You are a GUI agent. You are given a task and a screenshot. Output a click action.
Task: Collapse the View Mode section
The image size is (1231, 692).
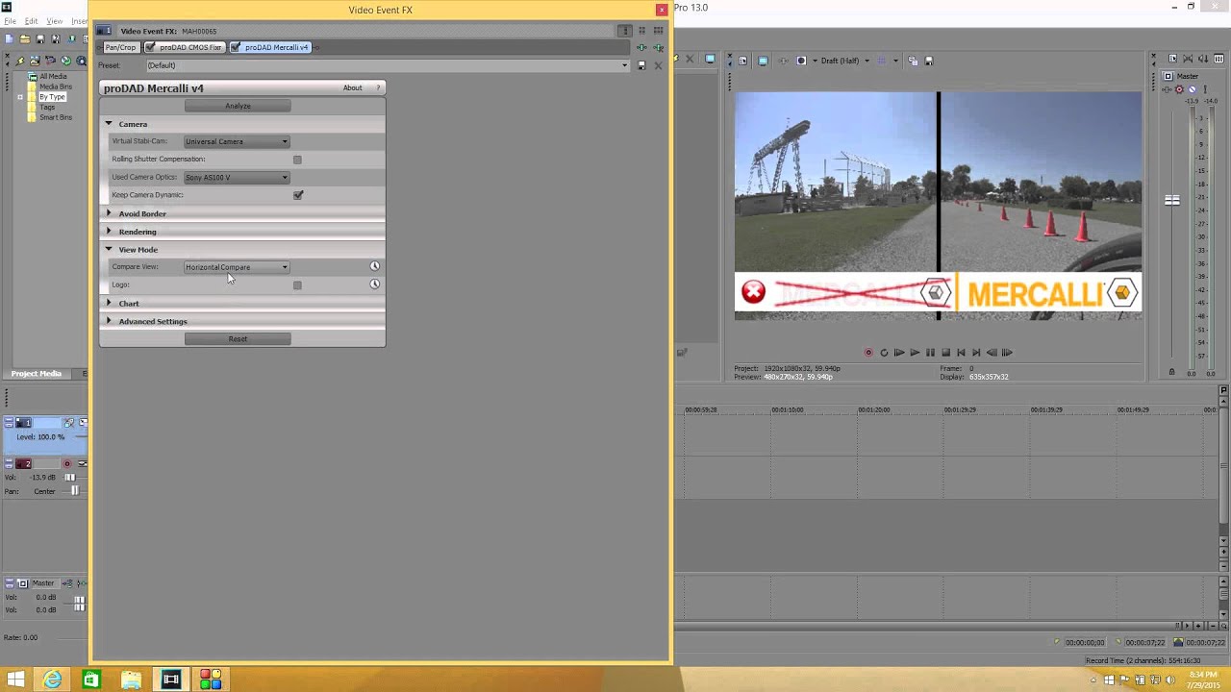click(x=109, y=250)
